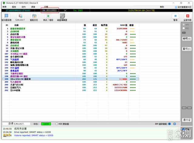Viewport: 194px width, 143px height.
Task: Click the drive model ST16000NM000J-2TW103 field
Action: pos(18,11)
